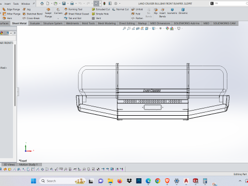Viewport: 248px width, 186px height.
Task: Open the Tools menu
Action: (16, 4)
